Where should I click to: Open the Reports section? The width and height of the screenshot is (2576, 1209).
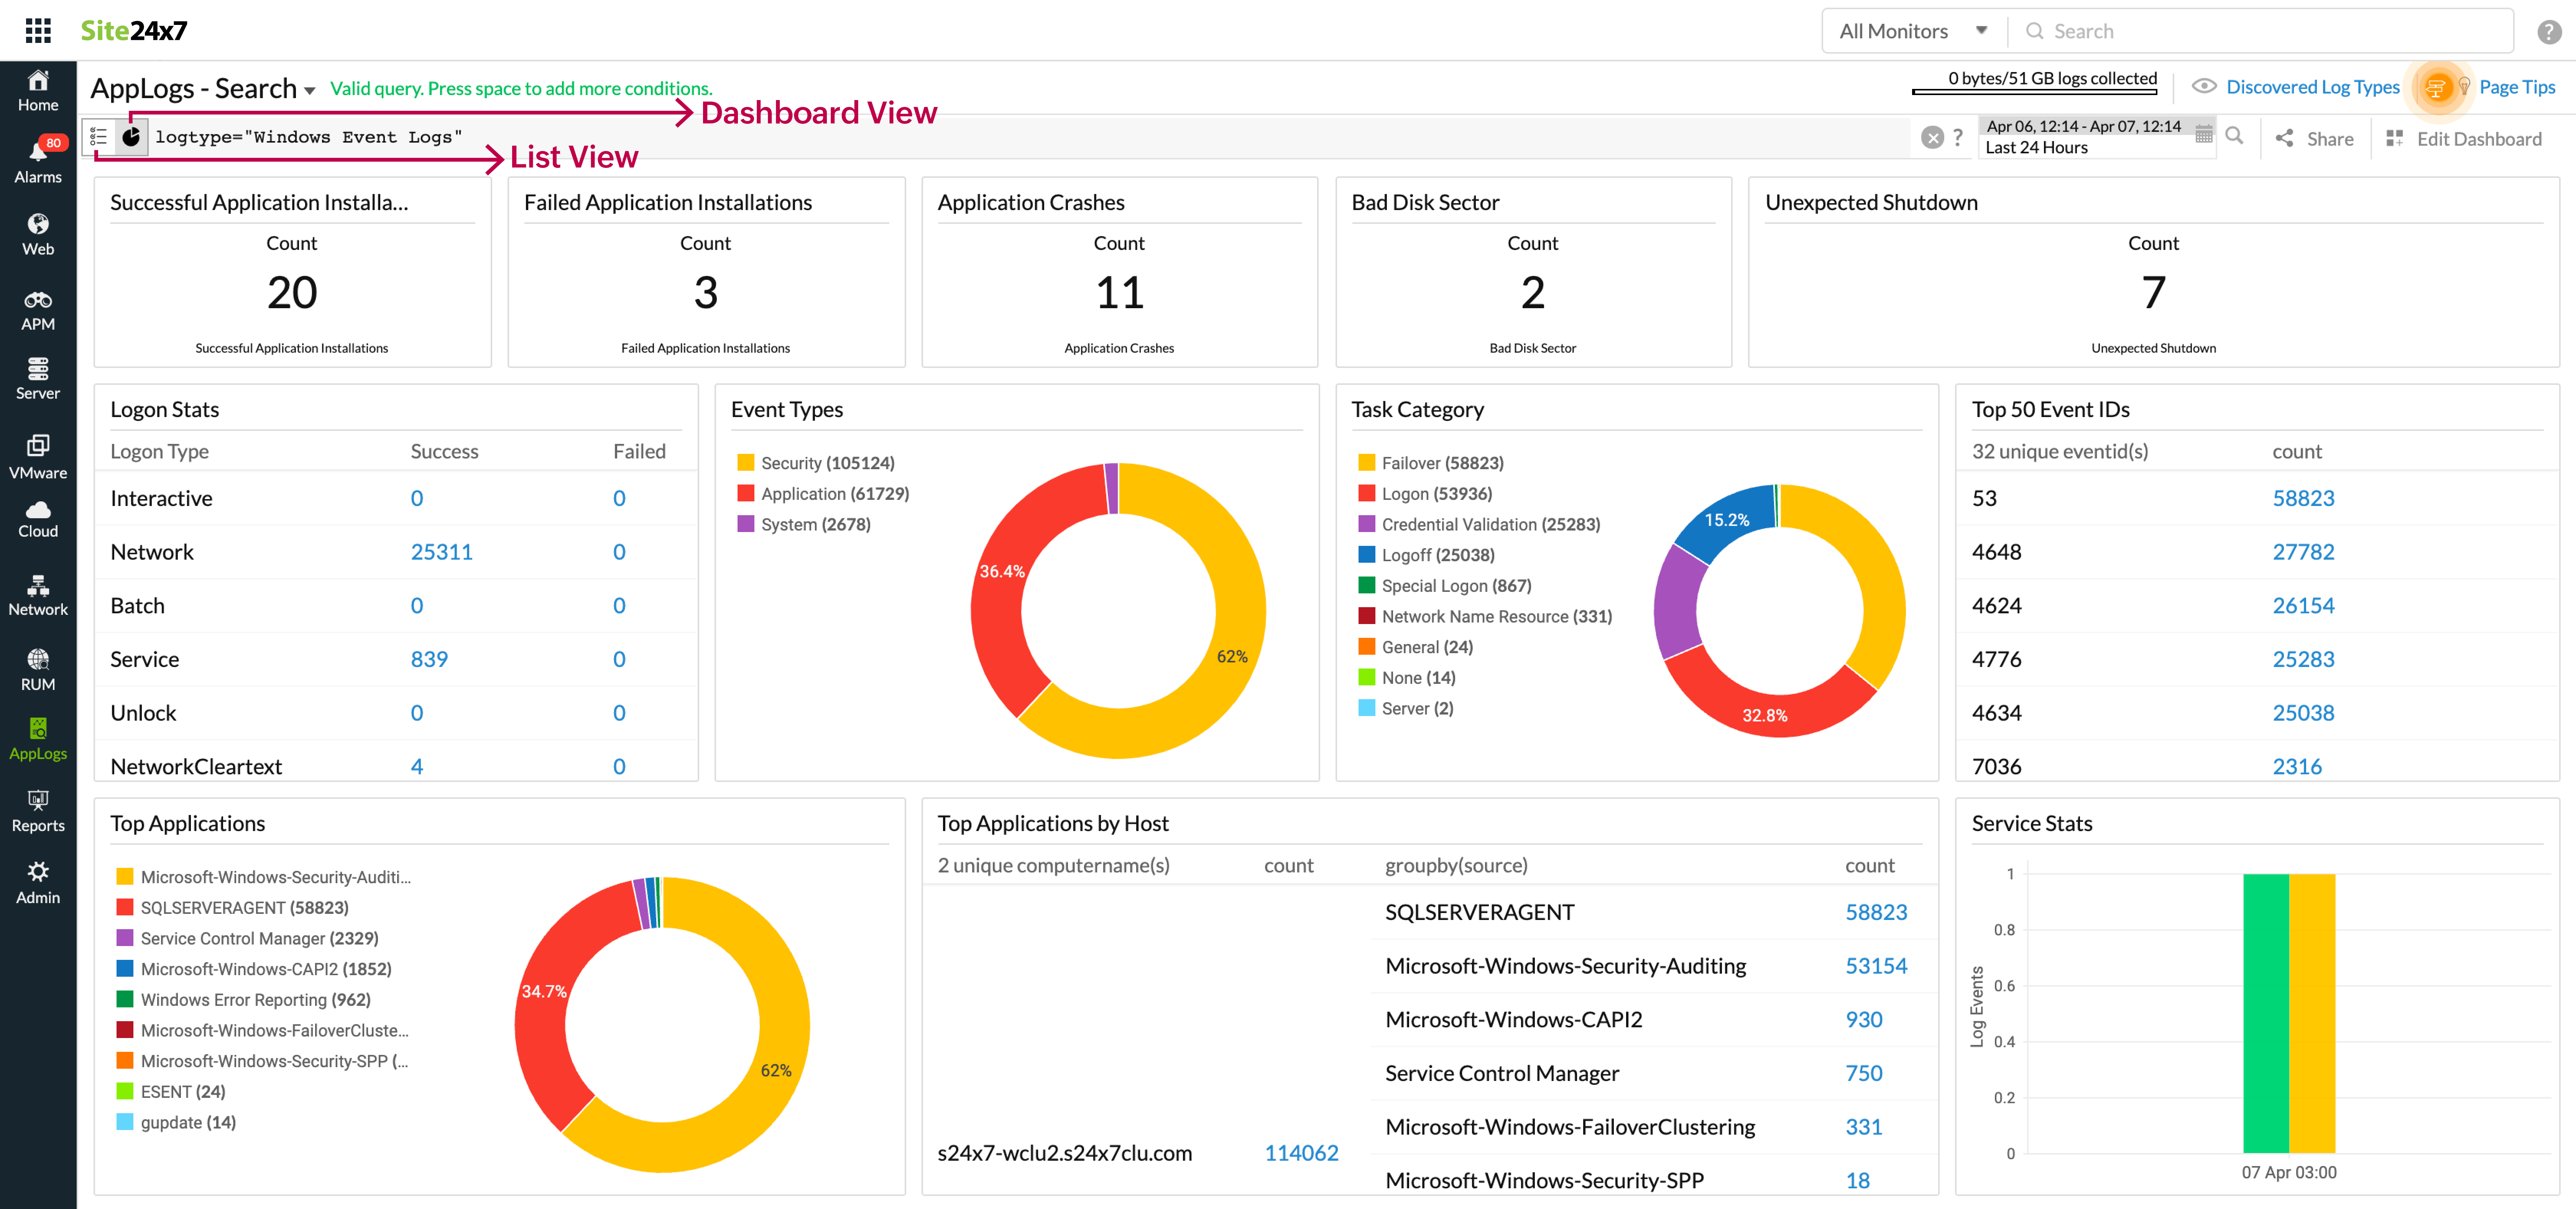tap(38, 810)
